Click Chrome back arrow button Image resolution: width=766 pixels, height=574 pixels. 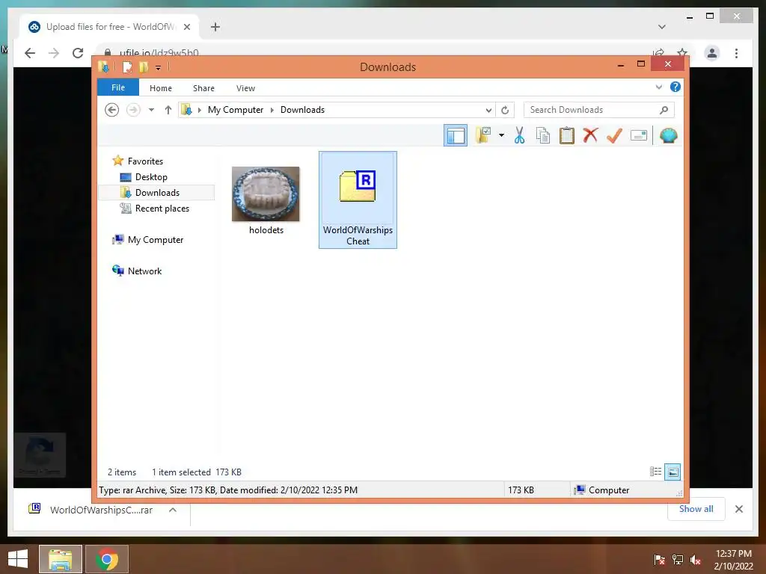point(30,53)
